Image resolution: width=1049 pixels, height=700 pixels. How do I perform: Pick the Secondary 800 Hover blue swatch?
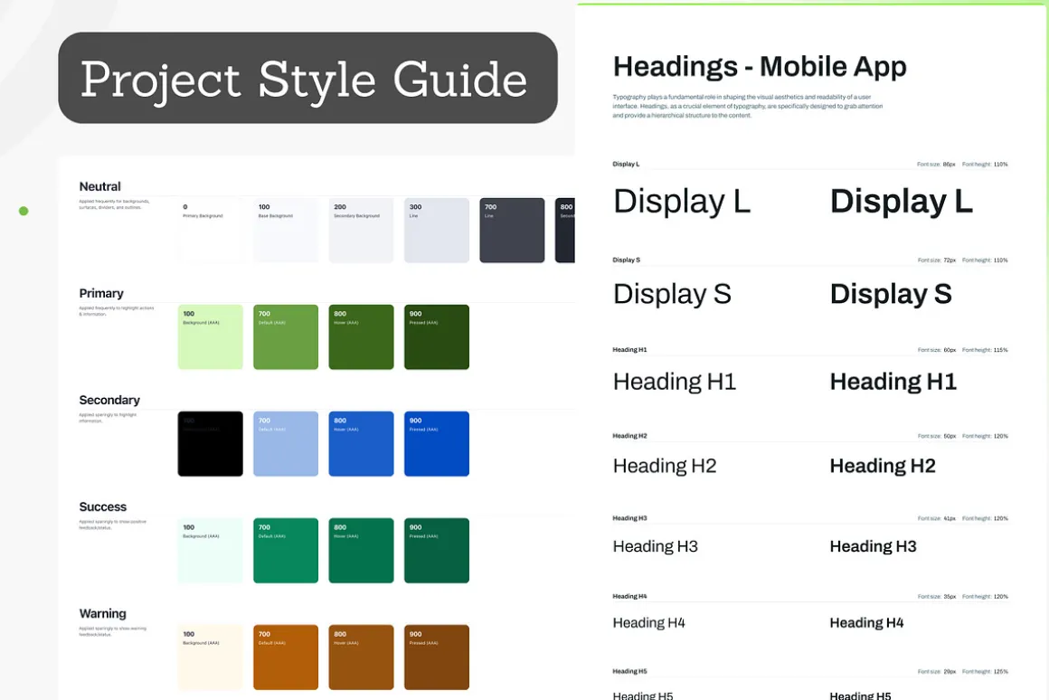[x=361, y=444]
